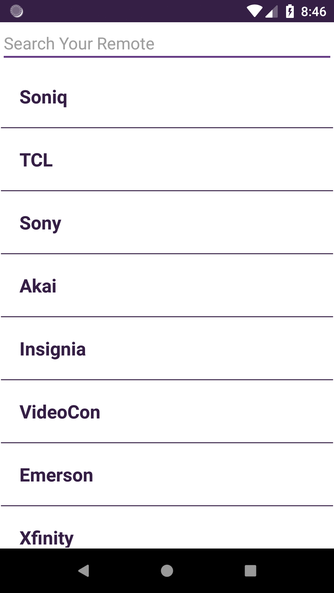
Task: Click the divider line between Akai and Insignia
Action: [x=167, y=317]
